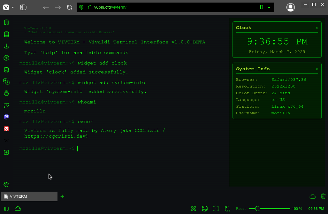Click the 'Type 'help' for available commands' line
The image size is (328, 214).
point(76,53)
